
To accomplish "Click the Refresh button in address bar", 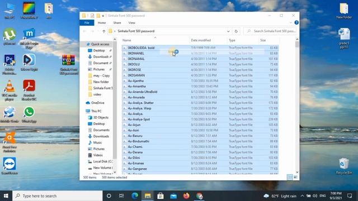I will (236, 31).
